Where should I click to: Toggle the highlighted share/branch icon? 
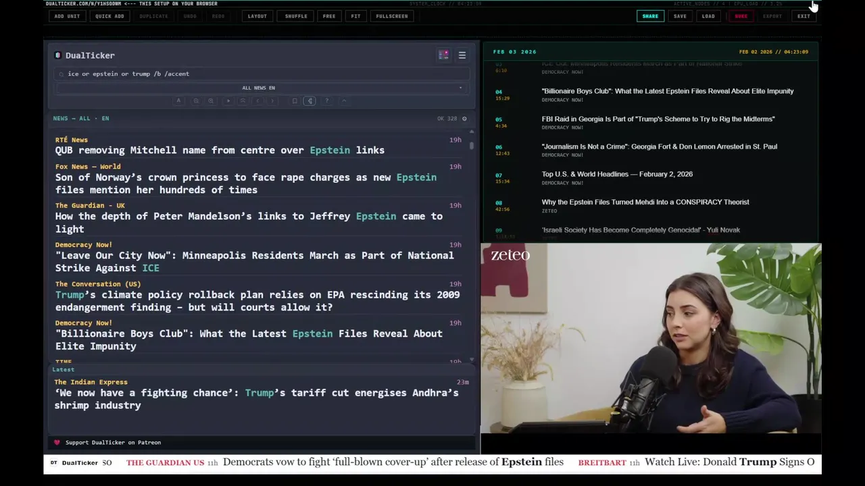point(310,101)
